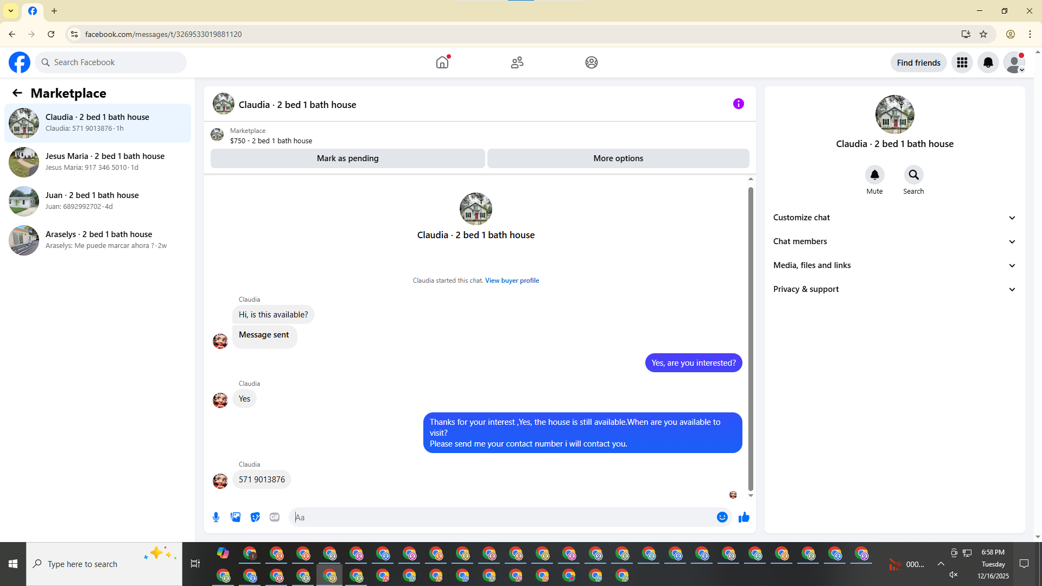Click the chat scroll down arrow
The image size is (1042, 586).
(x=751, y=495)
